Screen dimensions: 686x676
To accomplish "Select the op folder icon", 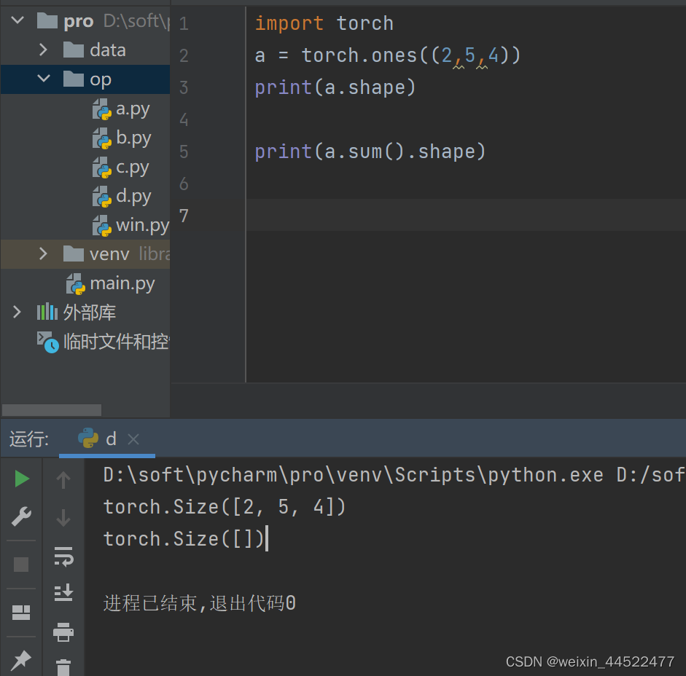I will (x=74, y=79).
